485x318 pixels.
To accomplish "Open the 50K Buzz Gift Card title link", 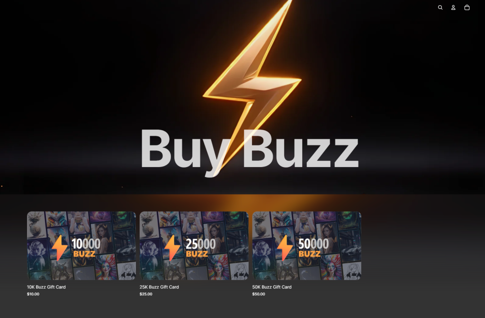I will click(272, 287).
